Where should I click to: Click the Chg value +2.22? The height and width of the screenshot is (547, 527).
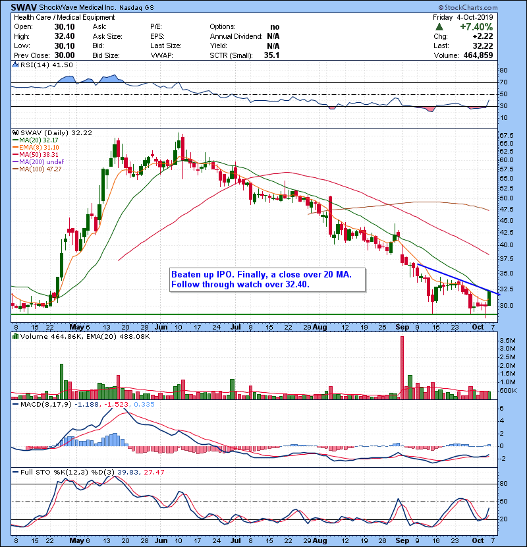point(483,36)
